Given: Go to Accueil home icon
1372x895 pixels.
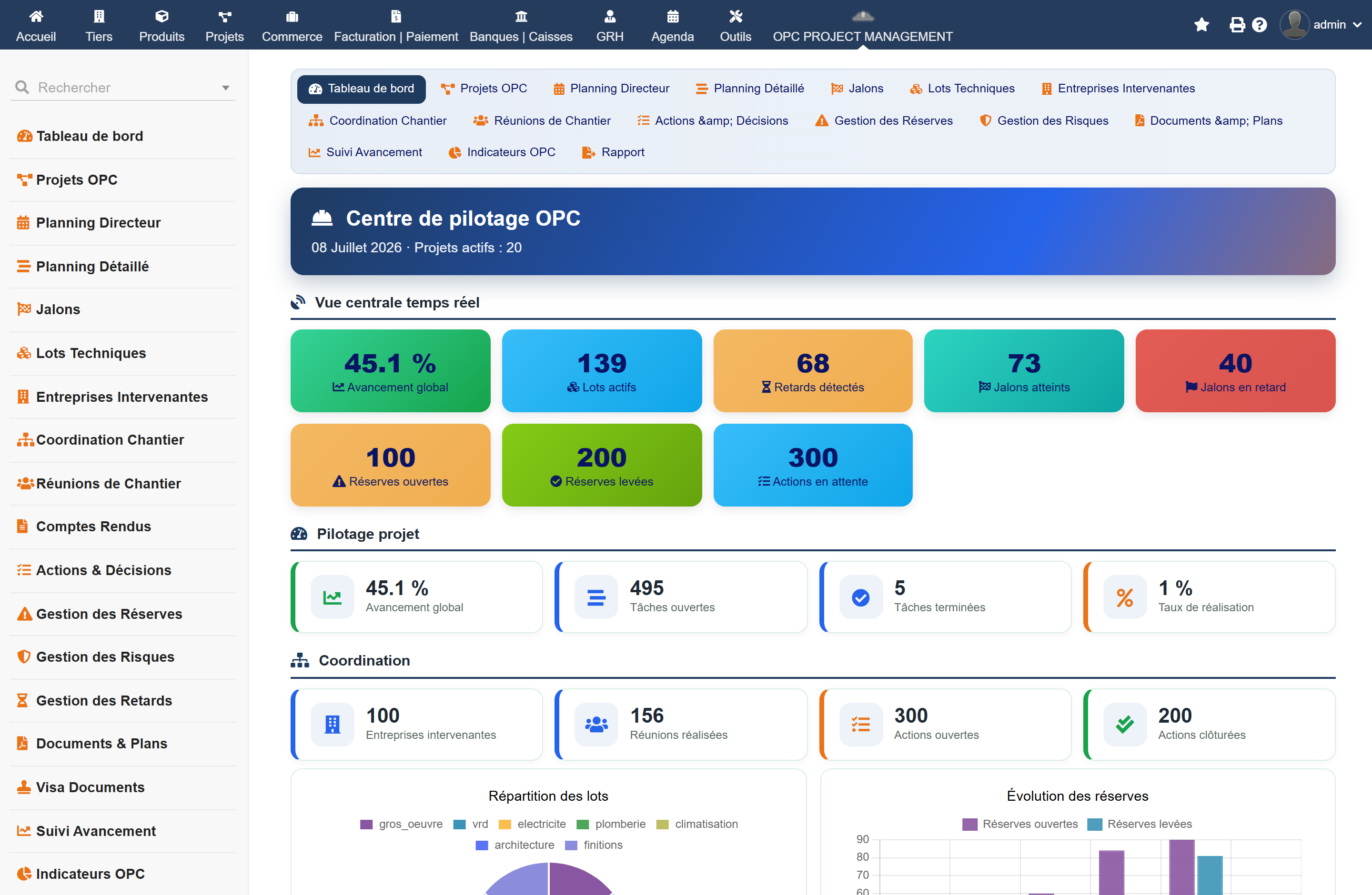Looking at the screenshot, I should (x=36, y=16).
